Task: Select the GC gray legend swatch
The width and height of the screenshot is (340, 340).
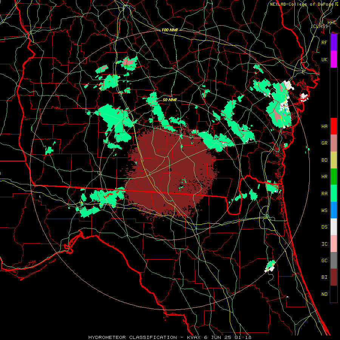Action: click(x=334, y=260)
